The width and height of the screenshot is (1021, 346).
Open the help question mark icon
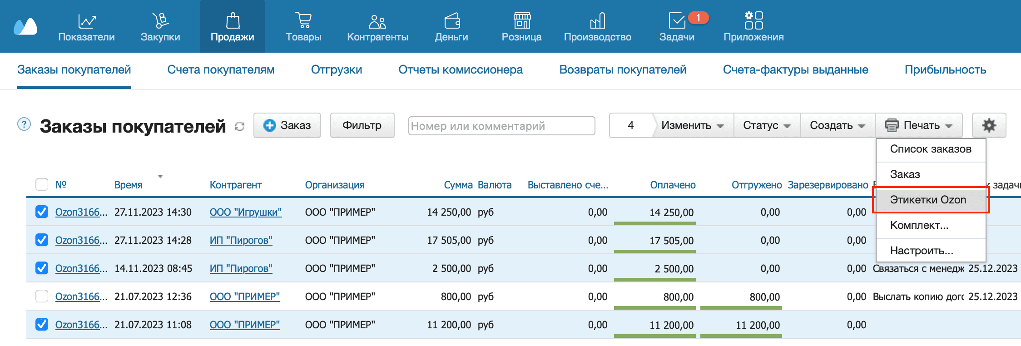tap(24, 124)
